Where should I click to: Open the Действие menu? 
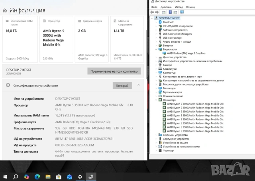(x=166, y=7)
